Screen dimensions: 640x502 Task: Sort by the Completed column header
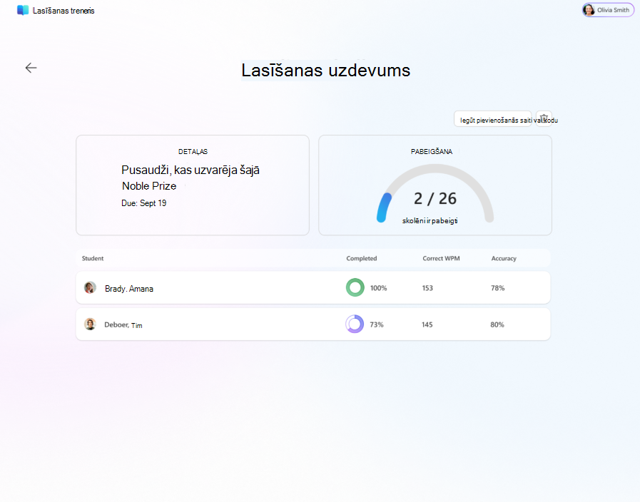(362, 258)
